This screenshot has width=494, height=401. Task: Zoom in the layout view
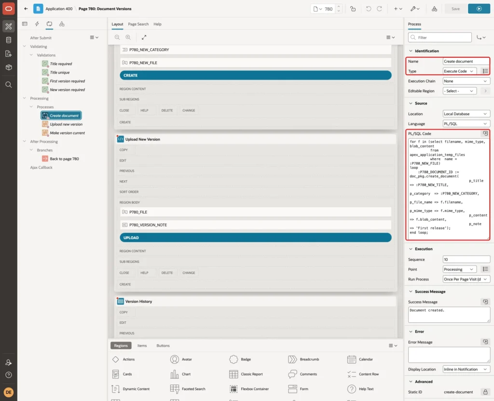128,37
